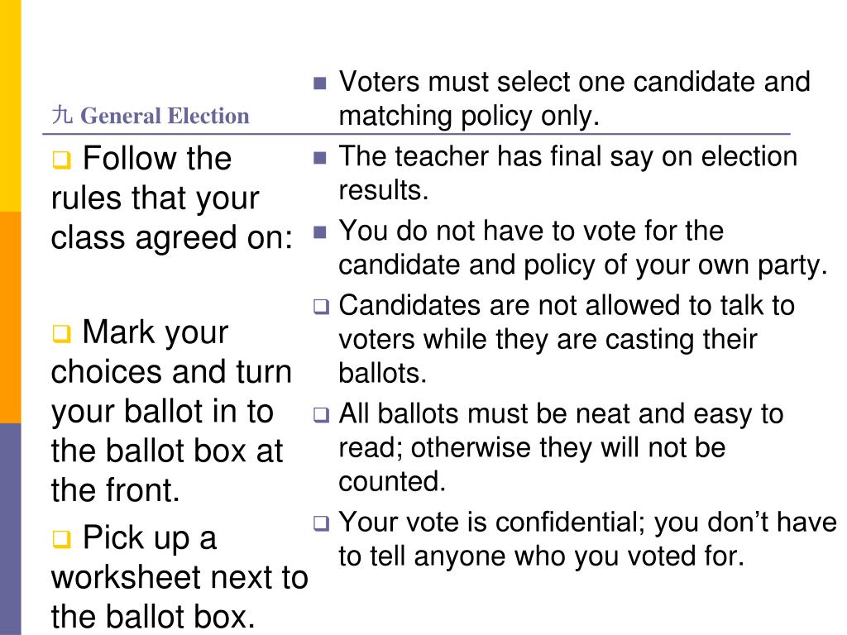Click the "matching policy only" line
This screenshot has width=847, height=635.
[x=468, y=117]
